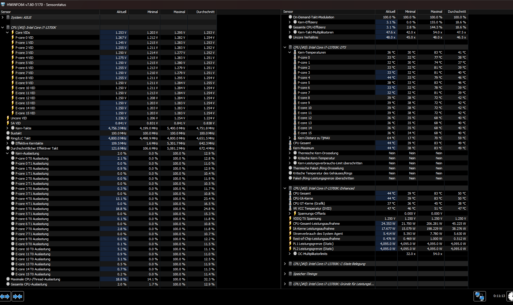Click the left pane Aktuell column header

click(x=114, y=12)
